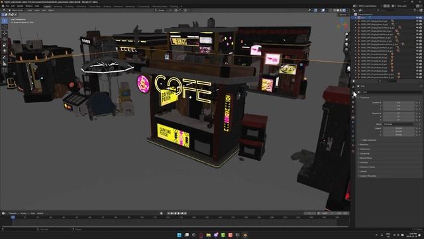Open the Global transform orientation dropdown
This screenshot has width=424, height=239.
(x=161, y=11)
